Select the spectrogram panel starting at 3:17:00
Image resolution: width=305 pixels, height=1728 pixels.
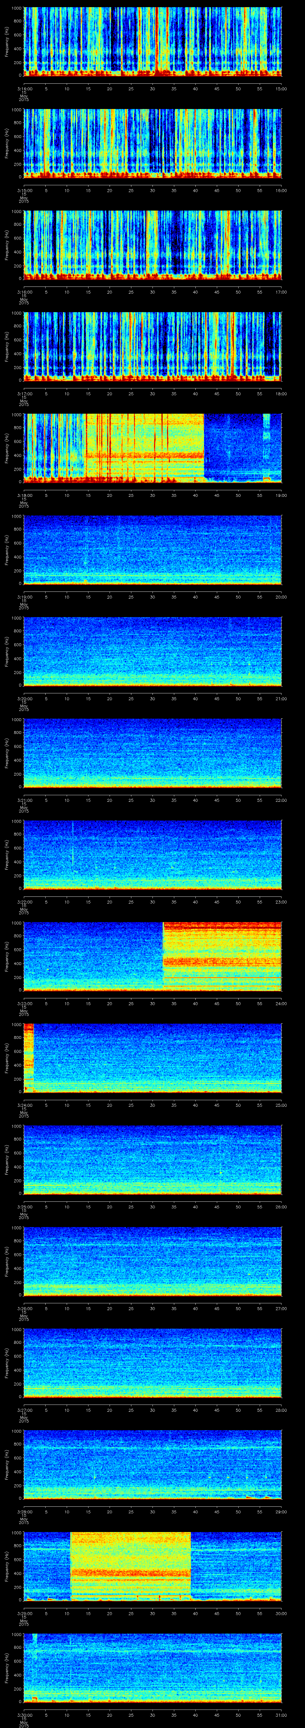(153, 346)
